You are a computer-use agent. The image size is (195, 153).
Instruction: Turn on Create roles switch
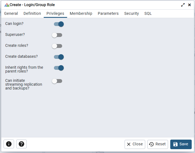[x=57, y=46]
